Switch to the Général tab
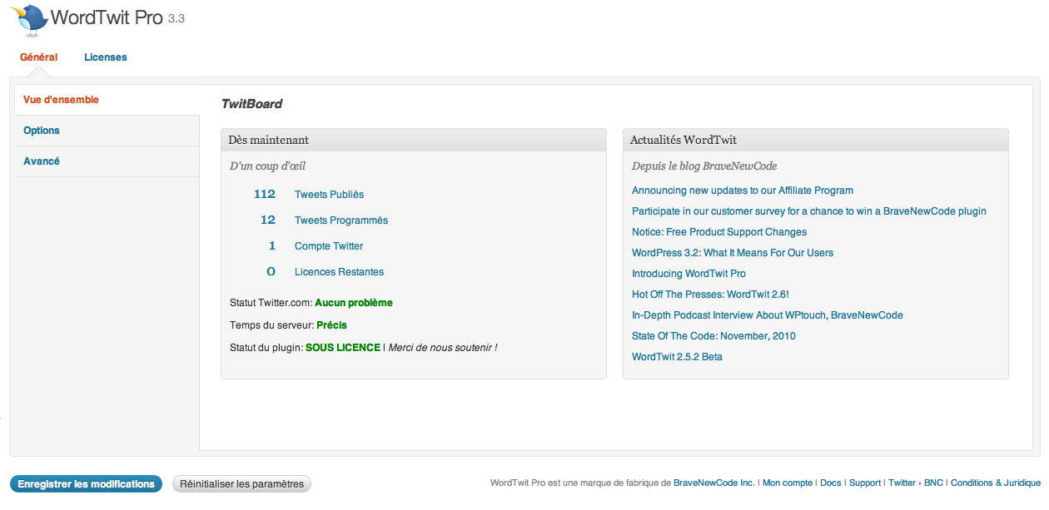1049x510 pixels. [x=39, y=57]
